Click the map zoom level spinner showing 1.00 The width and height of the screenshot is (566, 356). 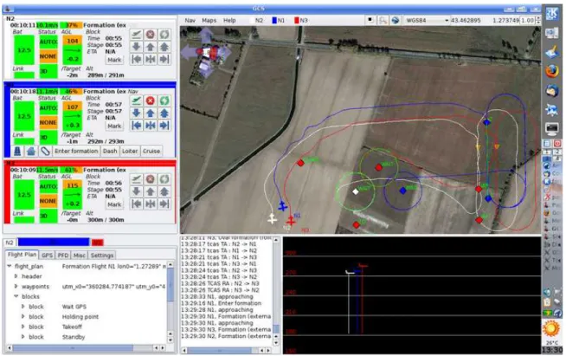click(x=529, y=20)
